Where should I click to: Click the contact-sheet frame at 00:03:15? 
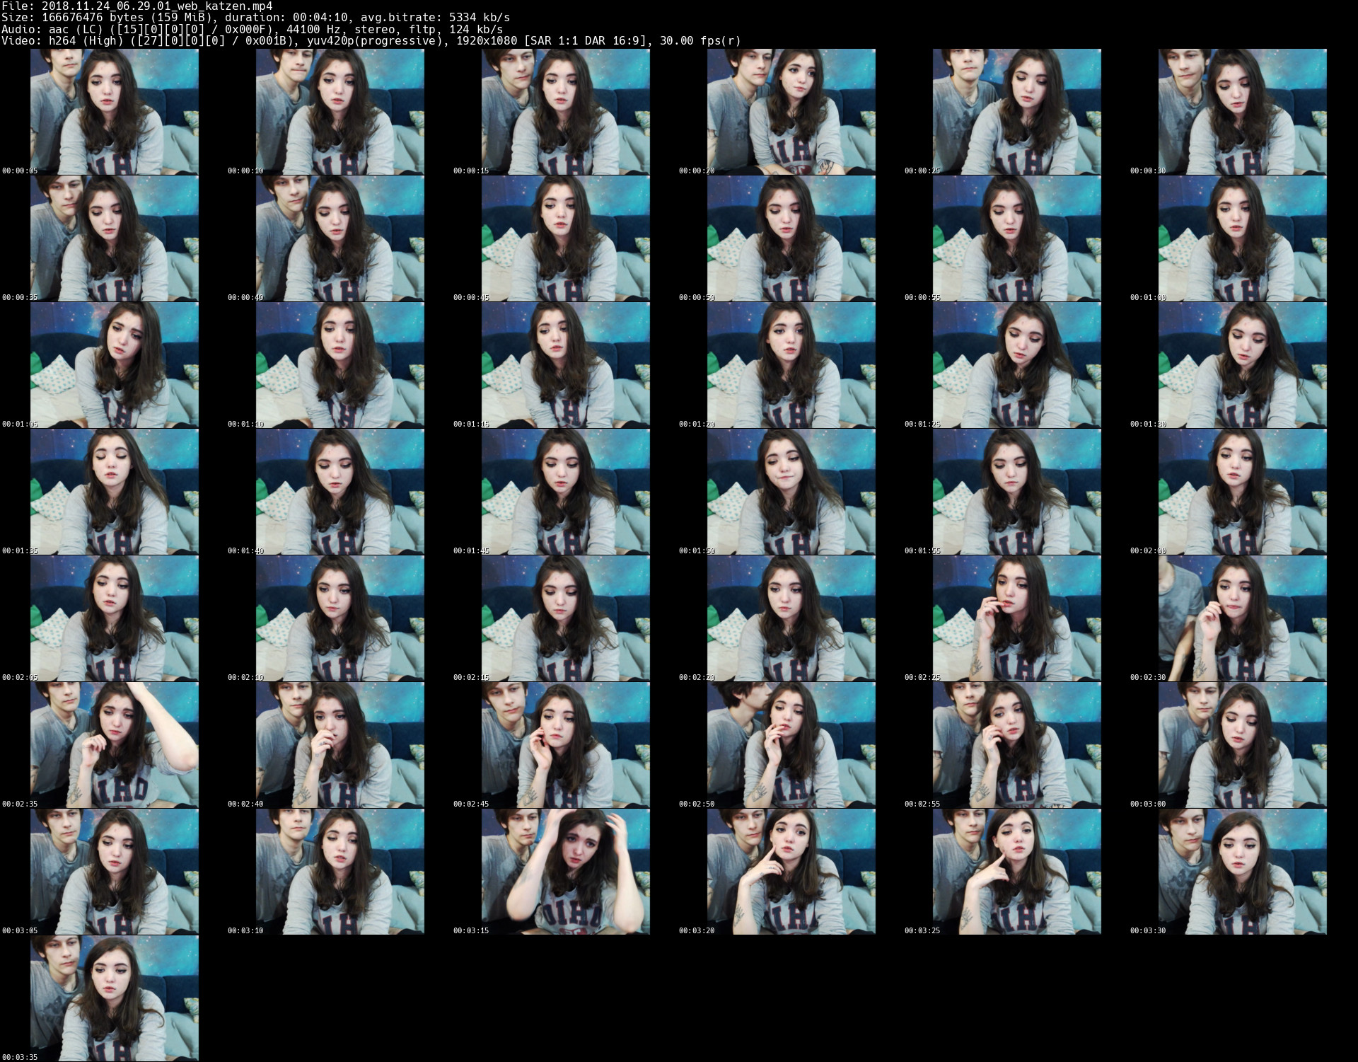tap(566, 872)
